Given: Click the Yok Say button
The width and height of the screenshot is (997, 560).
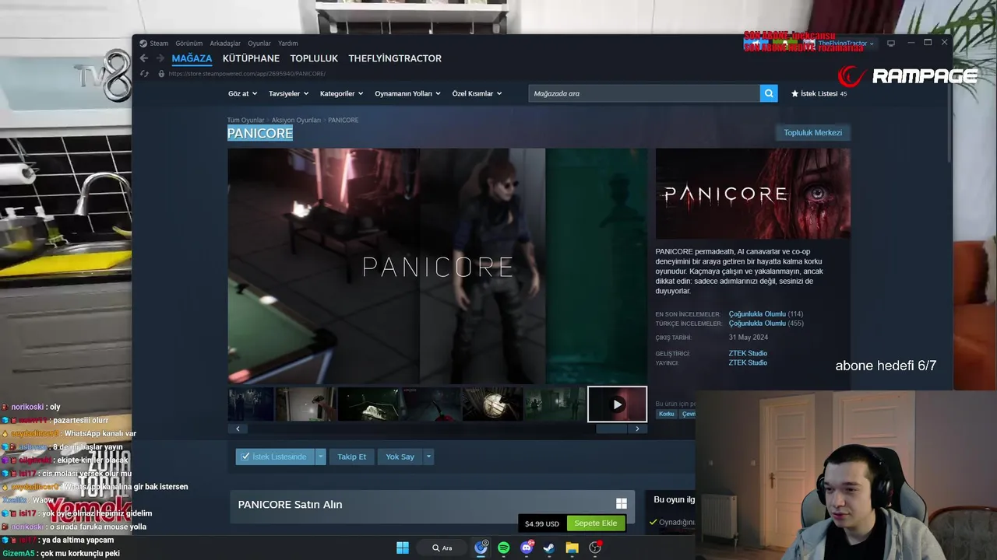Looking at the screenshot, I should [400, 457].
